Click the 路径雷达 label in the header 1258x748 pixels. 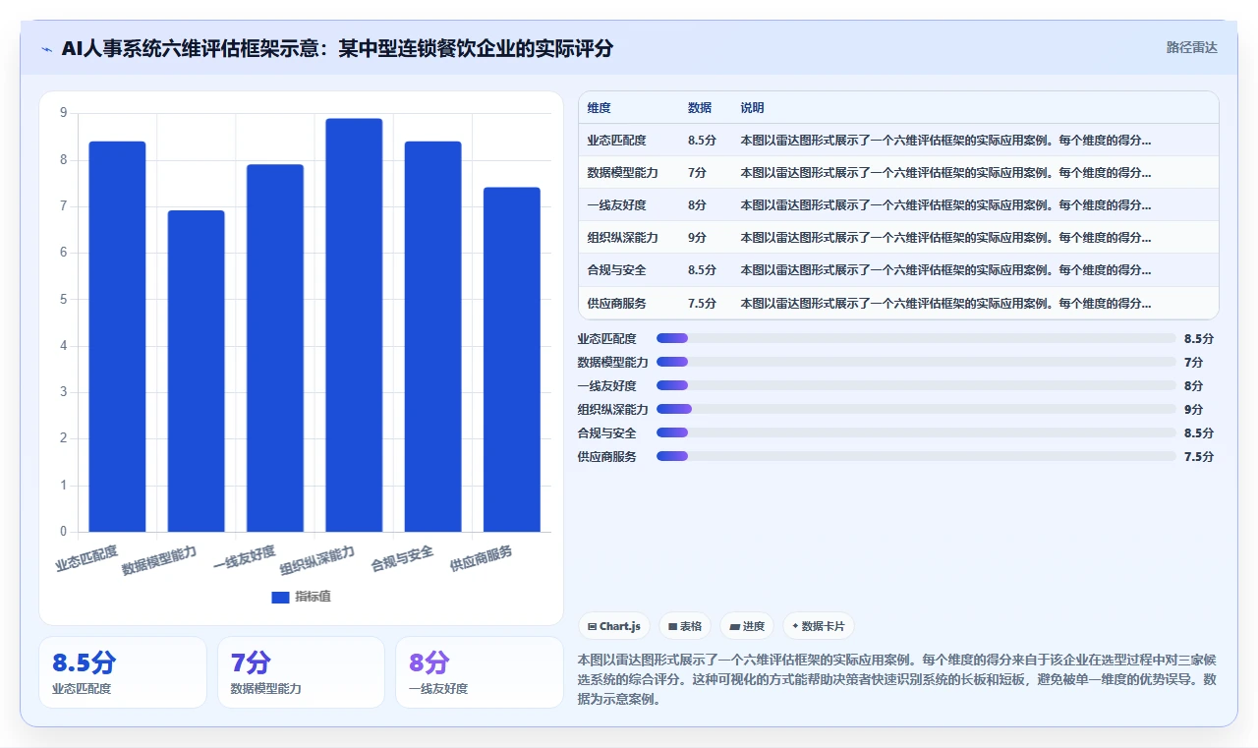(1192, 47)
